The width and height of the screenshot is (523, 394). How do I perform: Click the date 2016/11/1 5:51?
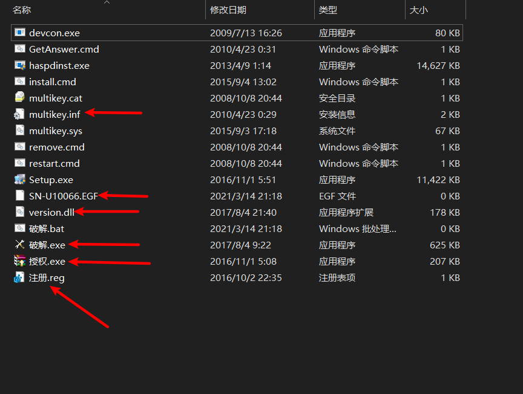243,180
